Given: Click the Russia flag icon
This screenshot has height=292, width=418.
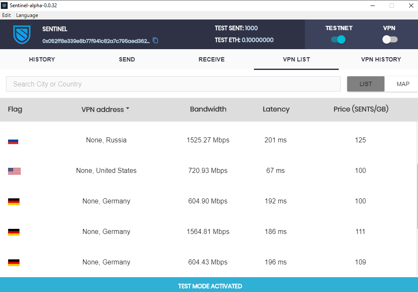Looking at the screenshot, I should click(13, 142).
